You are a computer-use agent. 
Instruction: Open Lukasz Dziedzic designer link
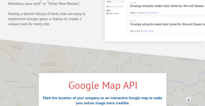click(149, 31)
